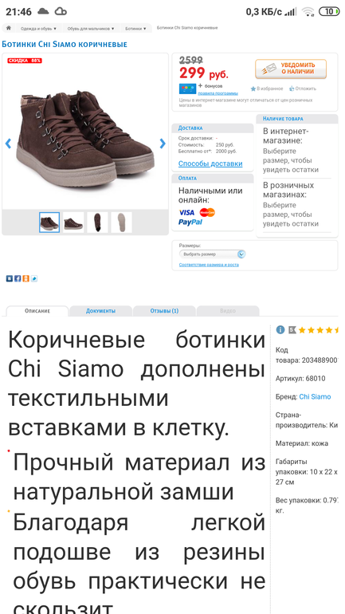Expand the Одежда и обувь breadcrumb dropdown
This screenshot has height=614, width=345.
(38, 29)
